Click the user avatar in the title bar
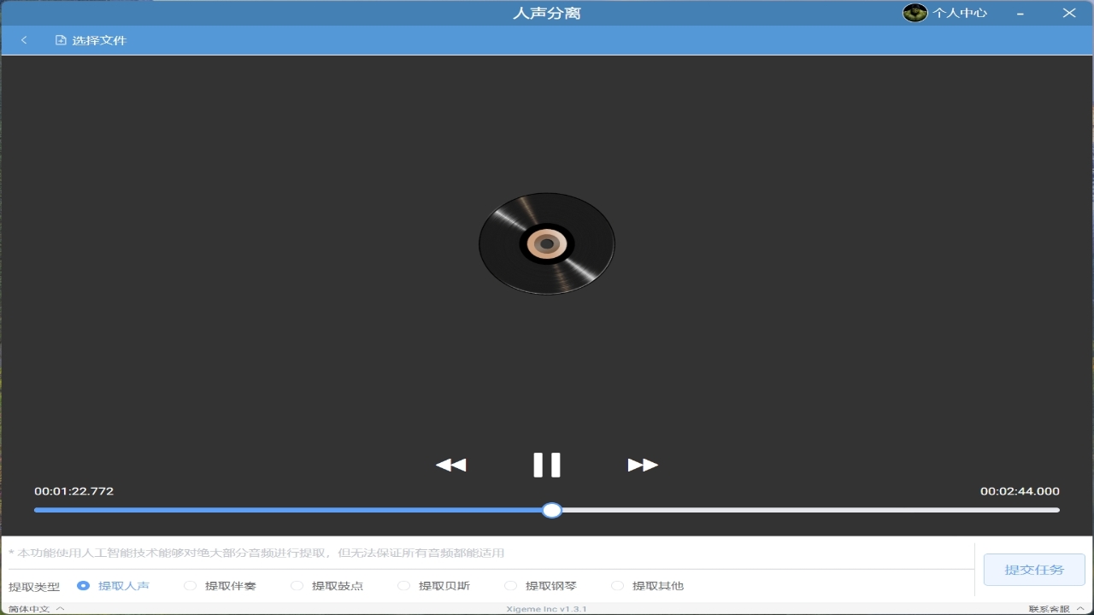The image size is (1094, 615). tap(915, 12)
